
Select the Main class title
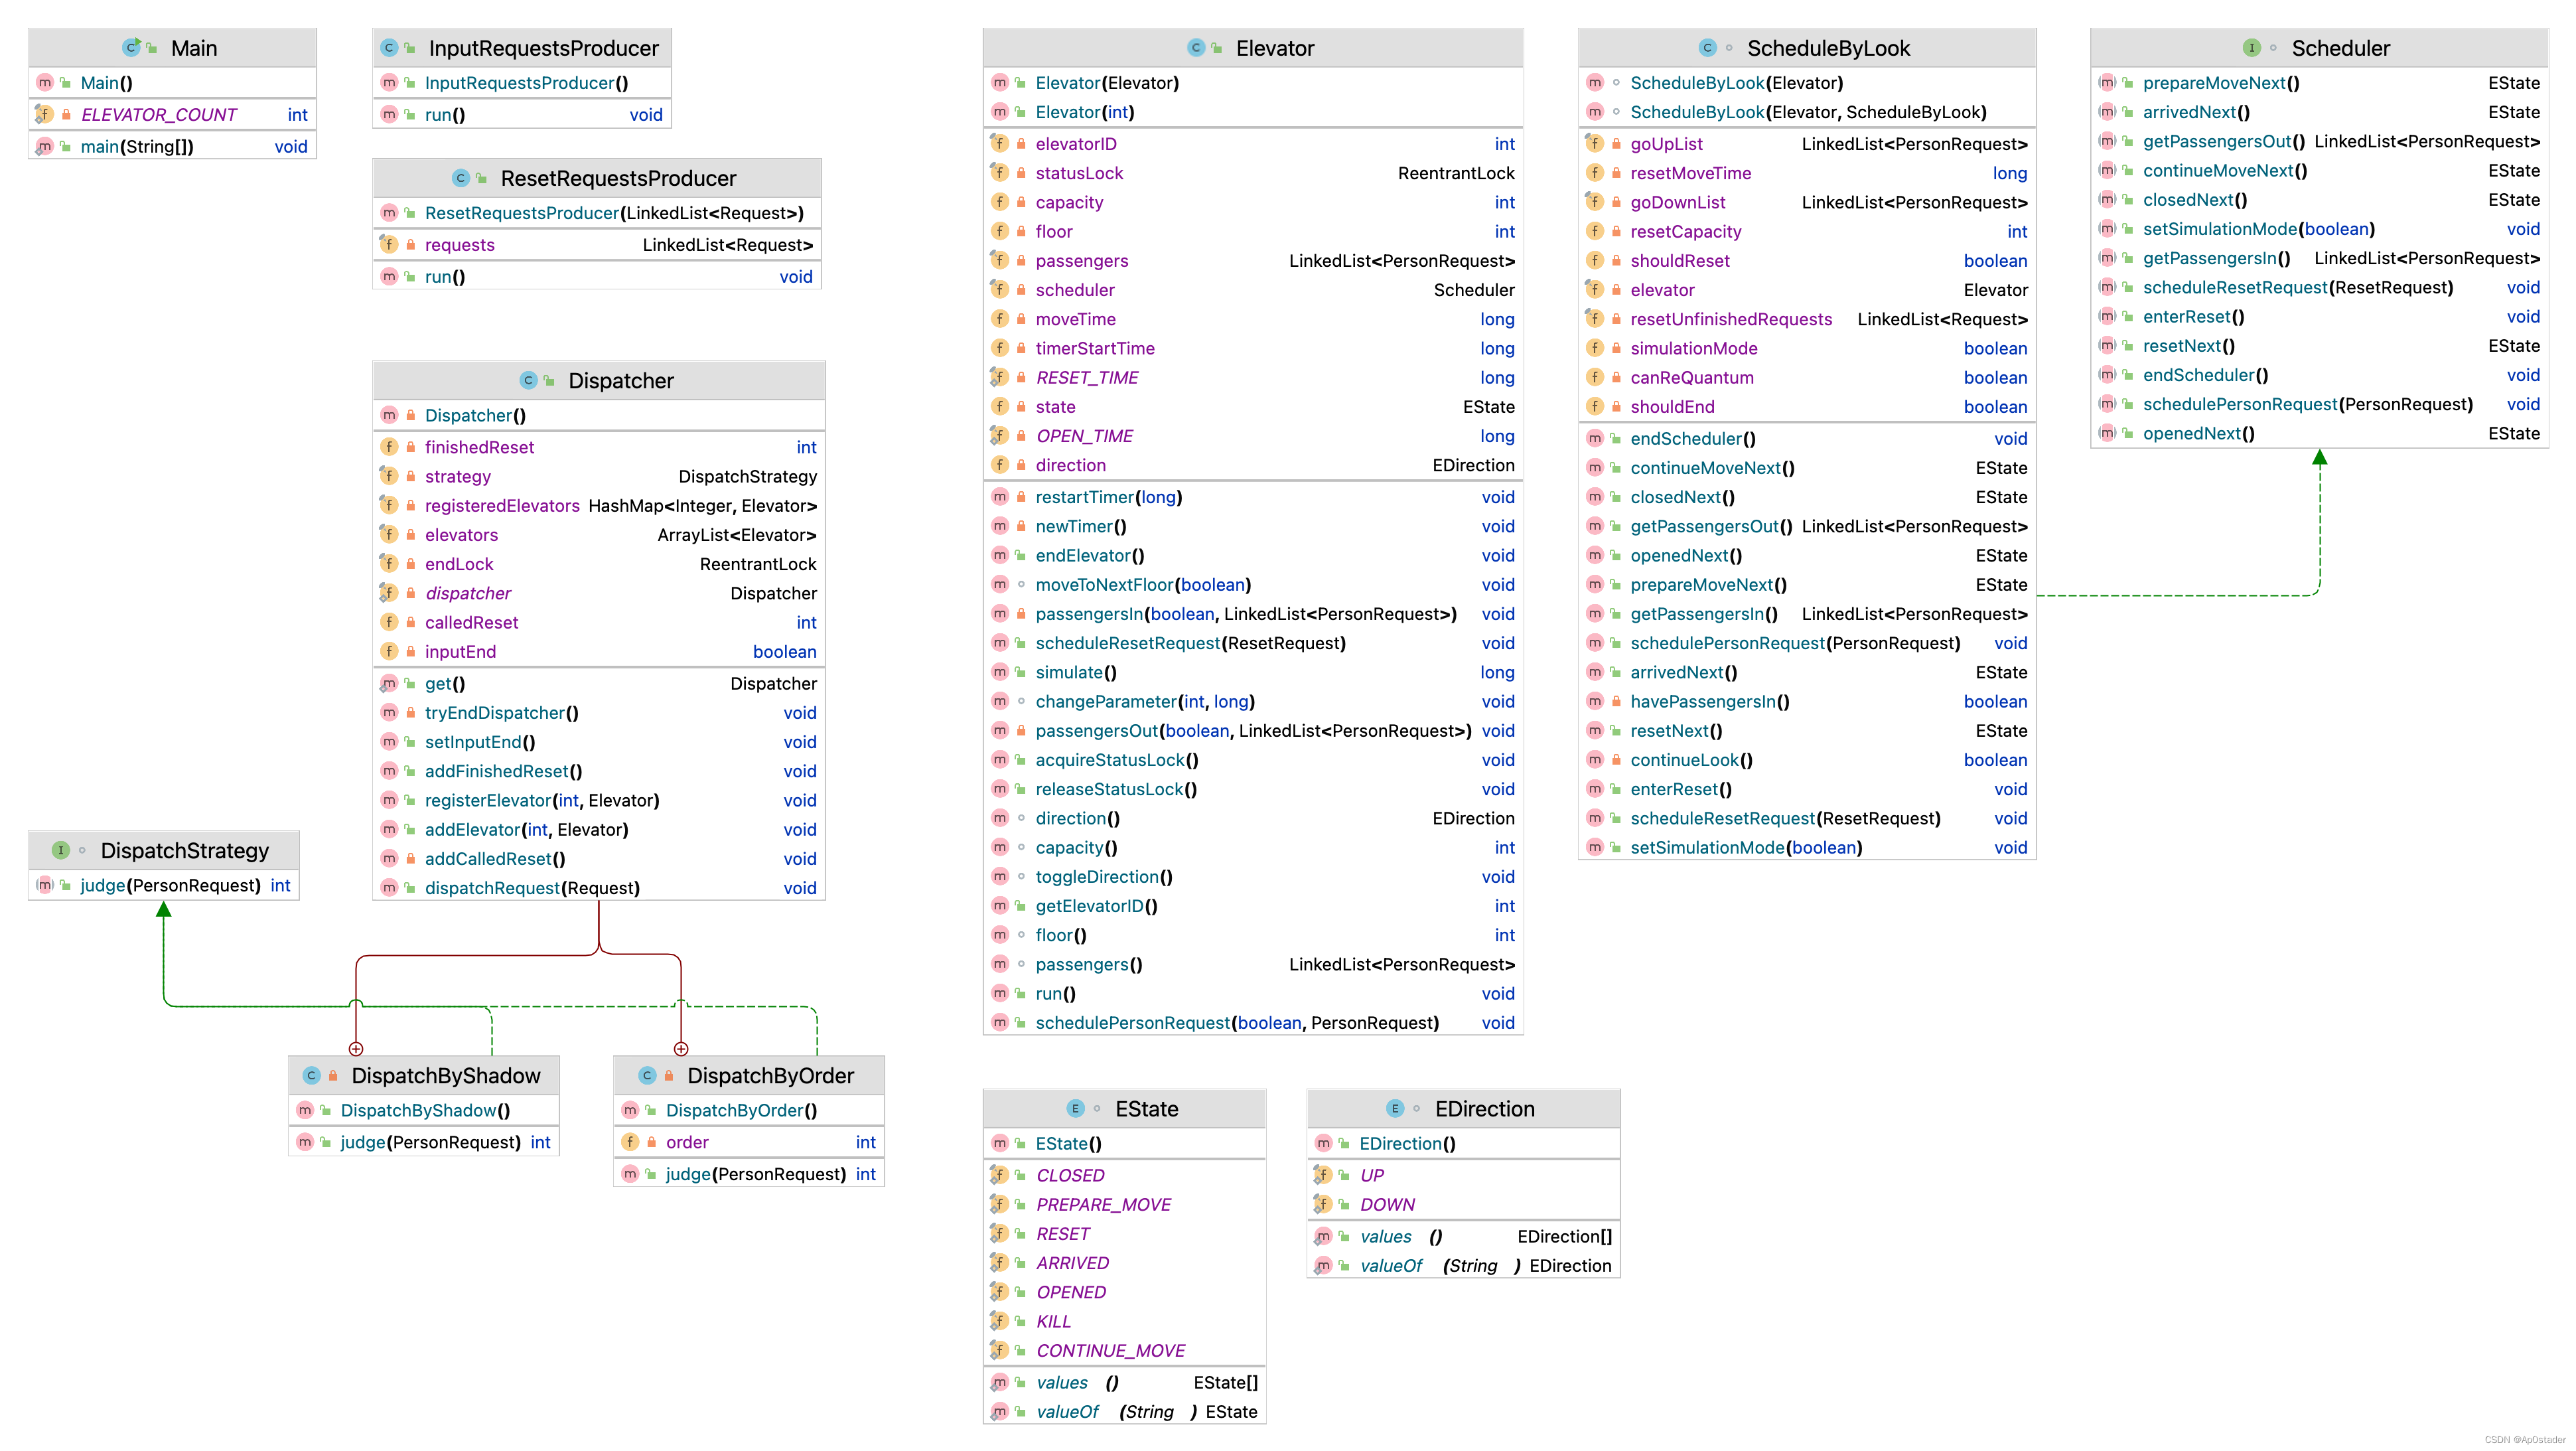pyautogui.click(x=194, y=48)
